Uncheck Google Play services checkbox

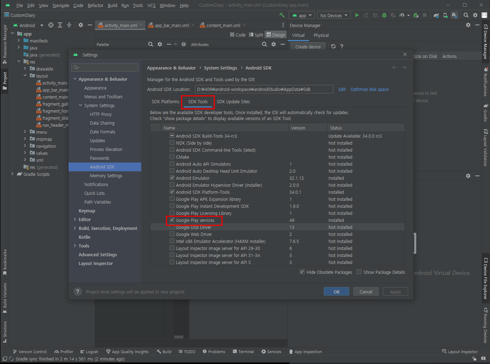172,220
